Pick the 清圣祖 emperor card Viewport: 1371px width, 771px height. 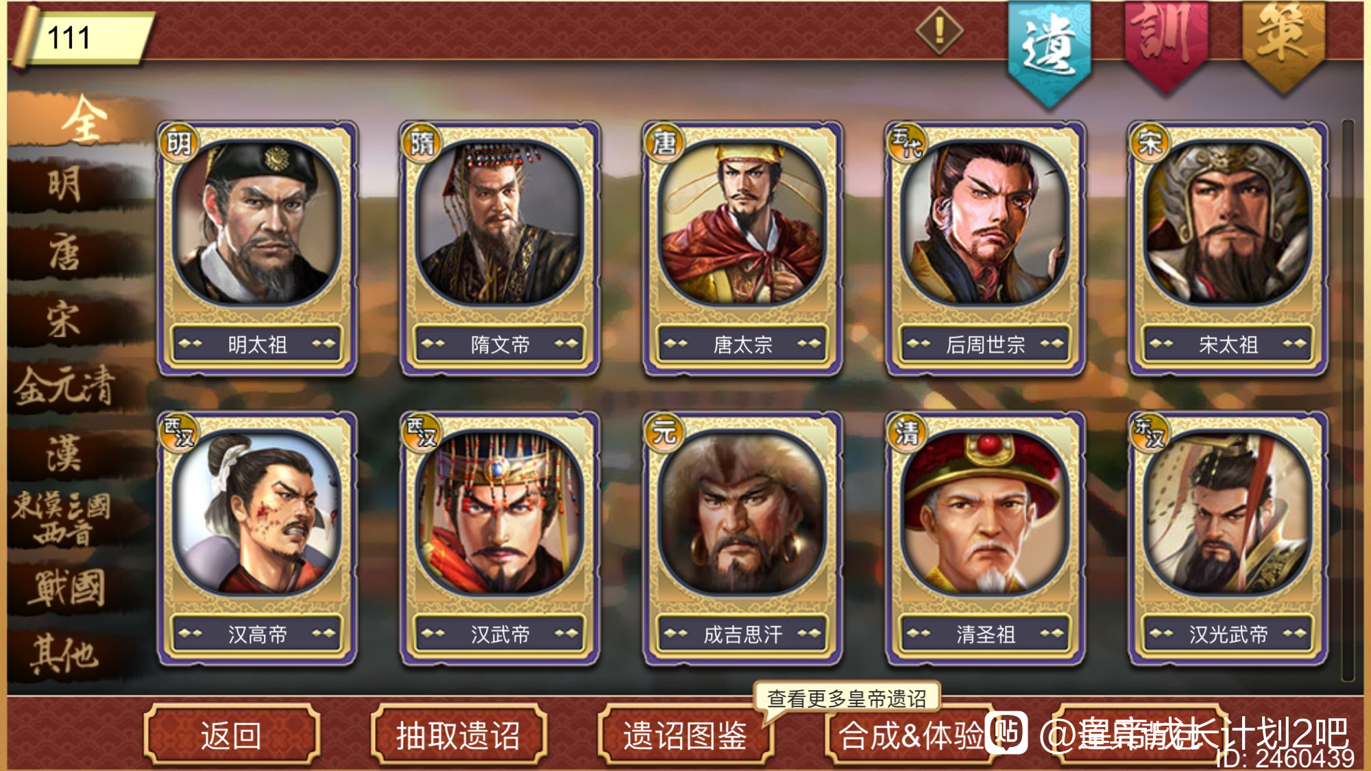[x=985, y=539]
